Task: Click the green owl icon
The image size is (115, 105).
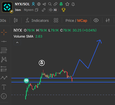Action: [x=61, y=4]
